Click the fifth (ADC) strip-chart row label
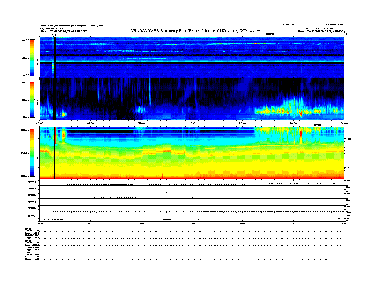371x287 pixels. click(x=32, y=208)
